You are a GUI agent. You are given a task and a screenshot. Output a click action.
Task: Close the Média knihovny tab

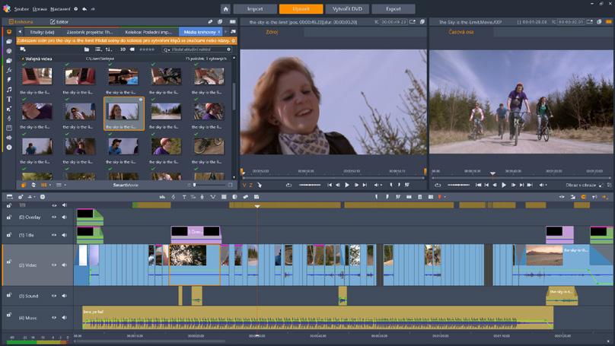219,32
